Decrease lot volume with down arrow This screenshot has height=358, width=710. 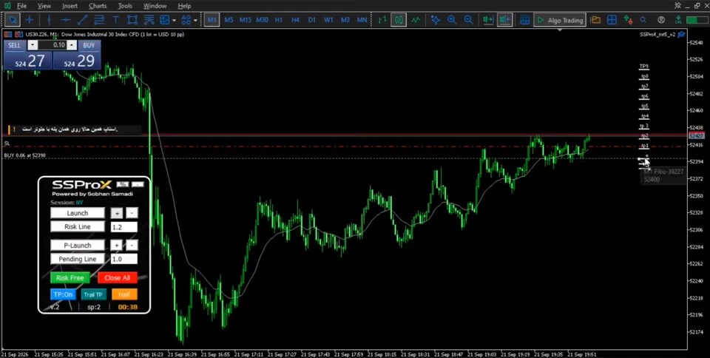(32, 45)
